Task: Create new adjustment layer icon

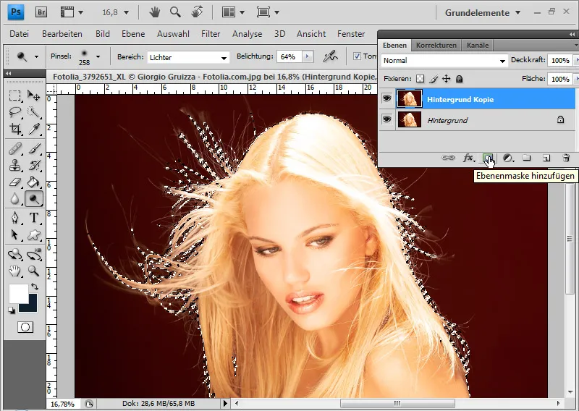Action: [x=508, y=158]
